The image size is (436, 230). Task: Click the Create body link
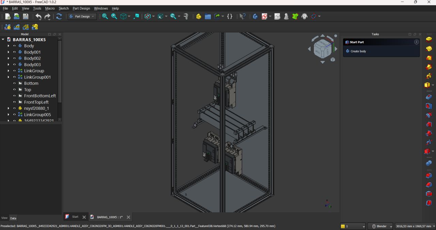pos(358,51)
